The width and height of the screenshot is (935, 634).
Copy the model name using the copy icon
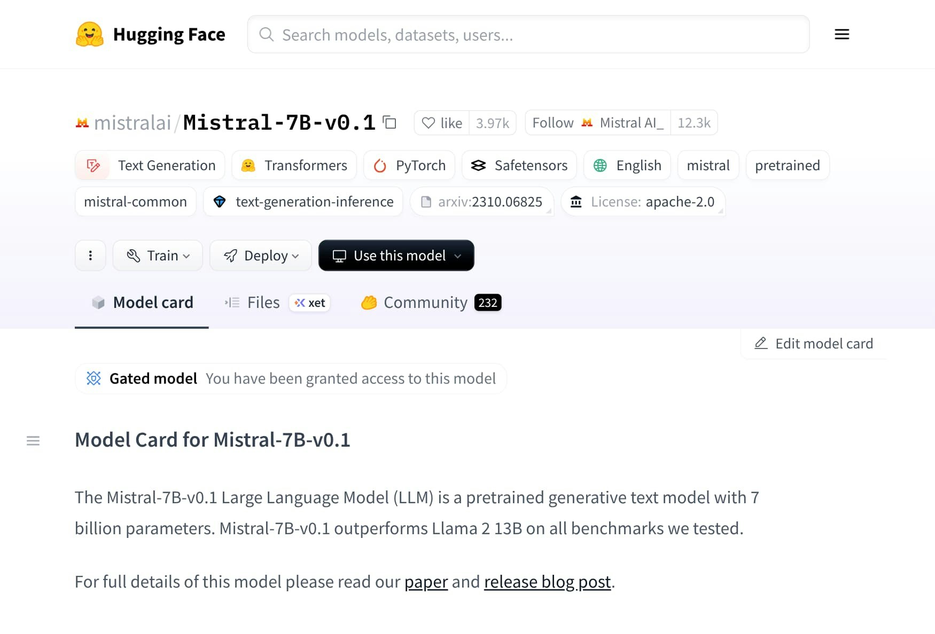389,122
